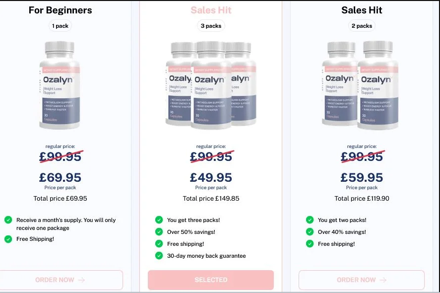The width and height of the screenshot is (440, 293).
Task: Click the three Ozalyn bottles image
Action: (211, 83)
